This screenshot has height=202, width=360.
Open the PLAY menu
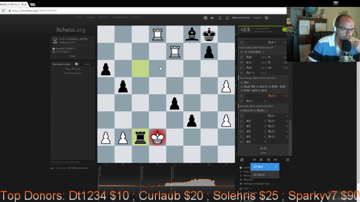coord(79,17)
